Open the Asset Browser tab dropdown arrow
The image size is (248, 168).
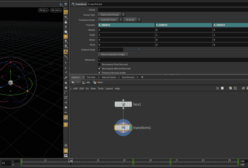point(138,77)
